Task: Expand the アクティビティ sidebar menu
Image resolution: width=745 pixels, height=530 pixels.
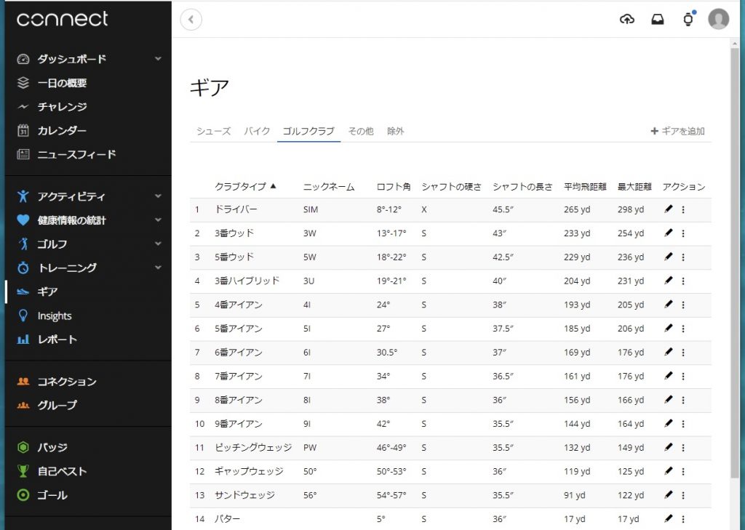Action: click(x=158, y=196)
